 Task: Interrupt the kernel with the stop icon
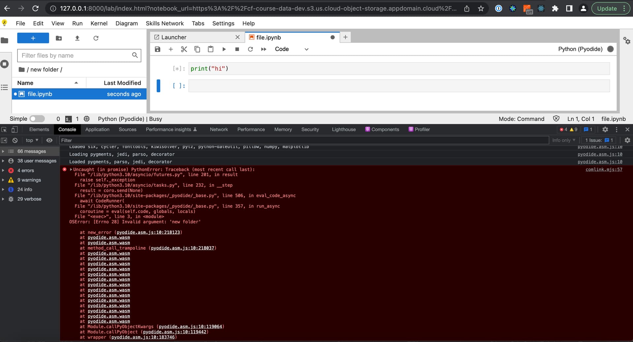tap(237, 49)
